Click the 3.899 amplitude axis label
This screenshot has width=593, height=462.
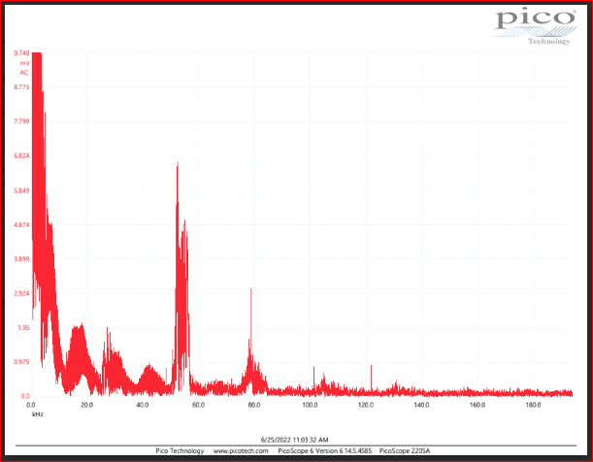[x=21, y=259]
